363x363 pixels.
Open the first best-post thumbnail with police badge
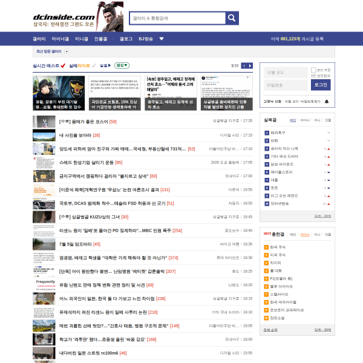click(x=59, y=93)
